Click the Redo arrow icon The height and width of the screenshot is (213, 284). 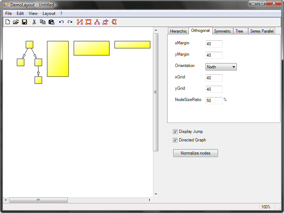pyautogui.click(x=70, y=22)
